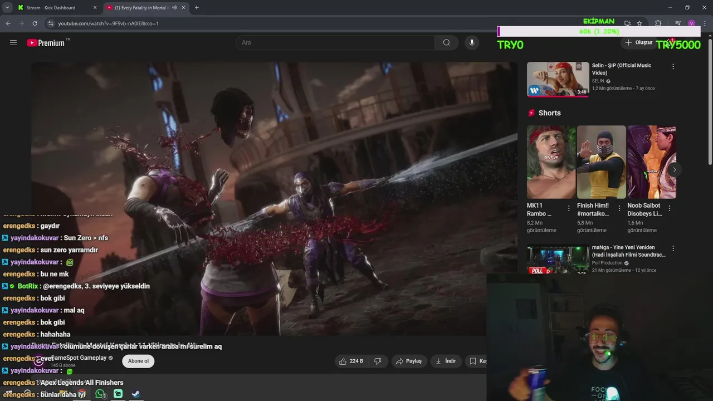
Task: Open maNga video thumbnail
Action: pos(558,260)
